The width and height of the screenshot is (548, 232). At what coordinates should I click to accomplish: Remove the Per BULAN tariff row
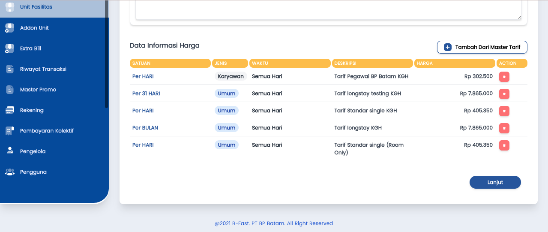coord(504,128)
